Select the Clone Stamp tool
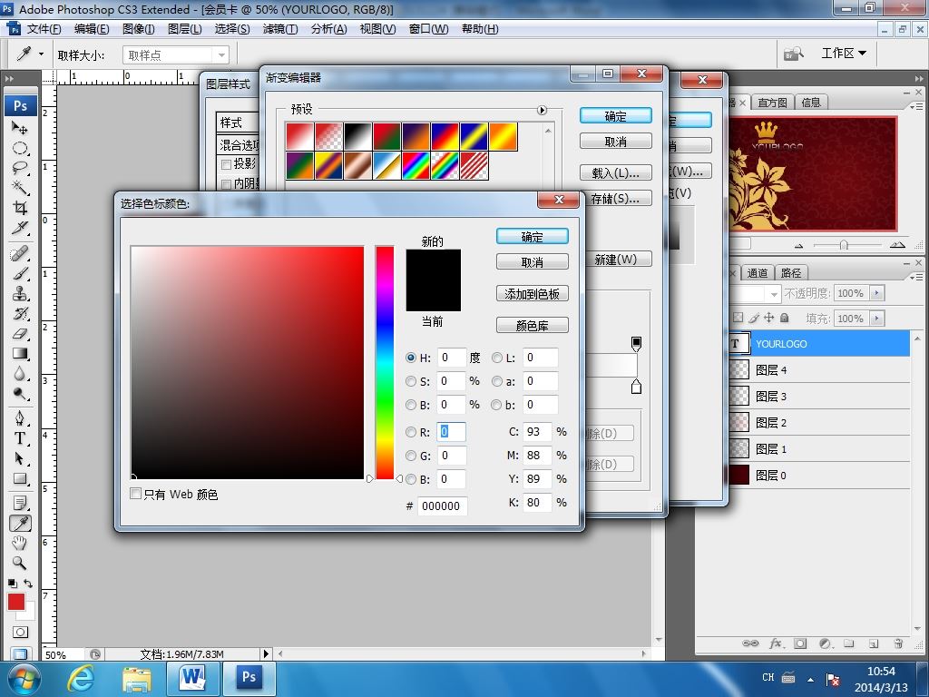The height and width of the screenshot is (697, 929). click(x=20, y=293)
